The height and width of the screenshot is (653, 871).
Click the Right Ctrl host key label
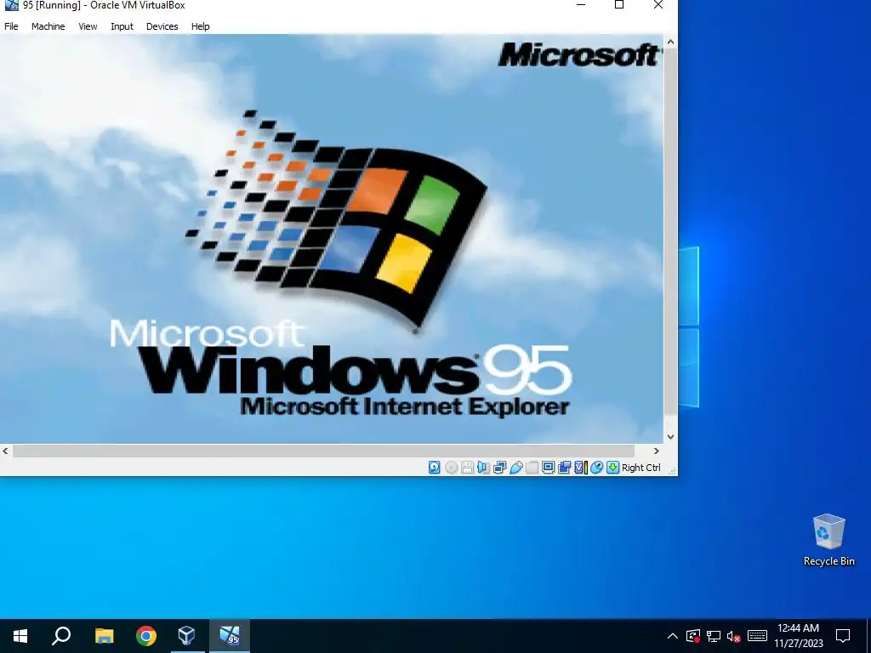641,468
